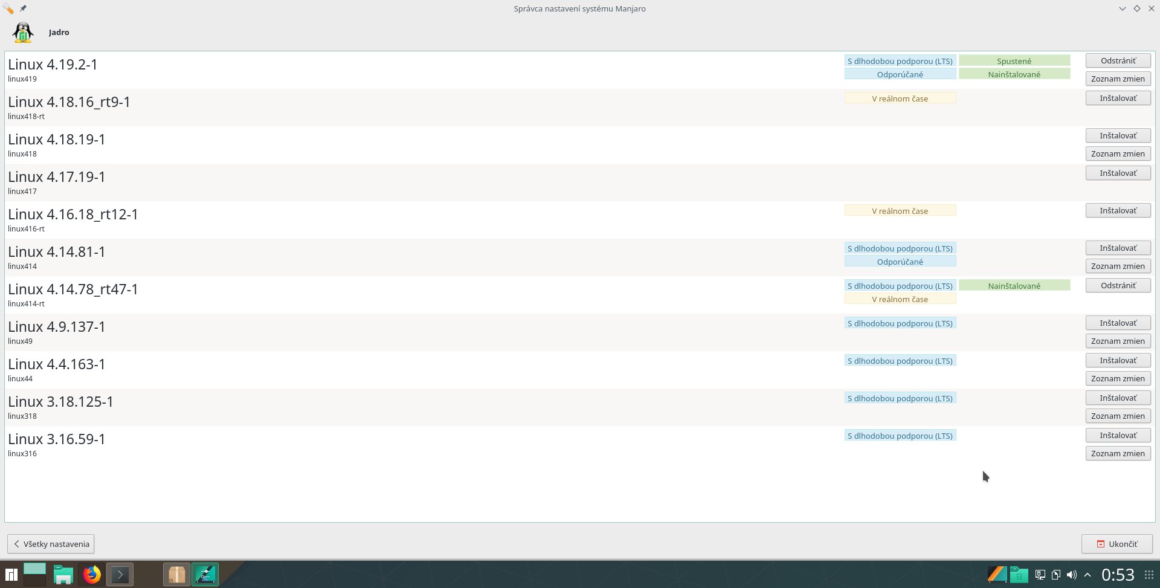The height and width of the screenshot is (588, 1160).
Task: Launch Firefox from the taskbar
Action: 92,574
